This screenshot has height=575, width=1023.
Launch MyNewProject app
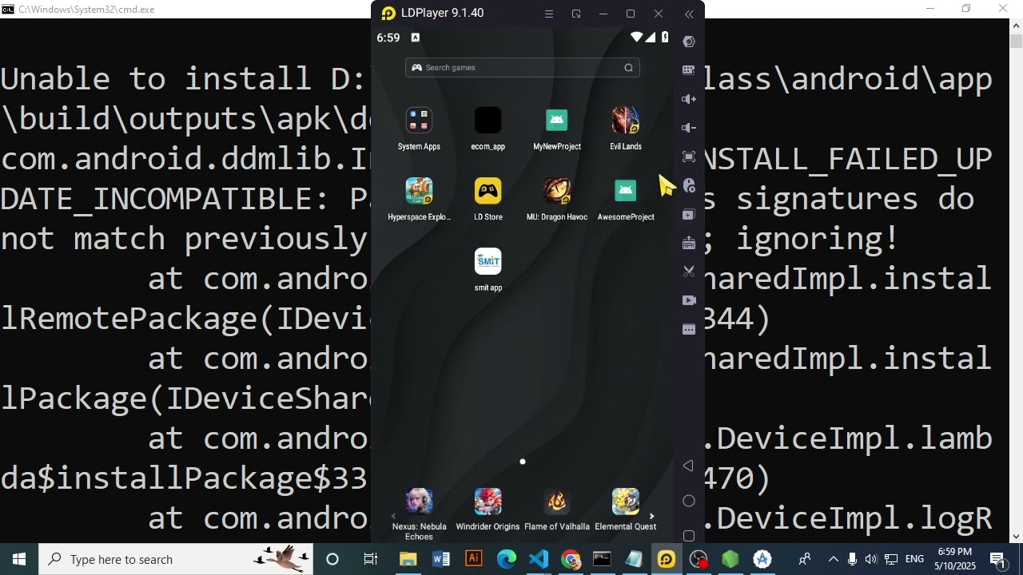[557, 121]
